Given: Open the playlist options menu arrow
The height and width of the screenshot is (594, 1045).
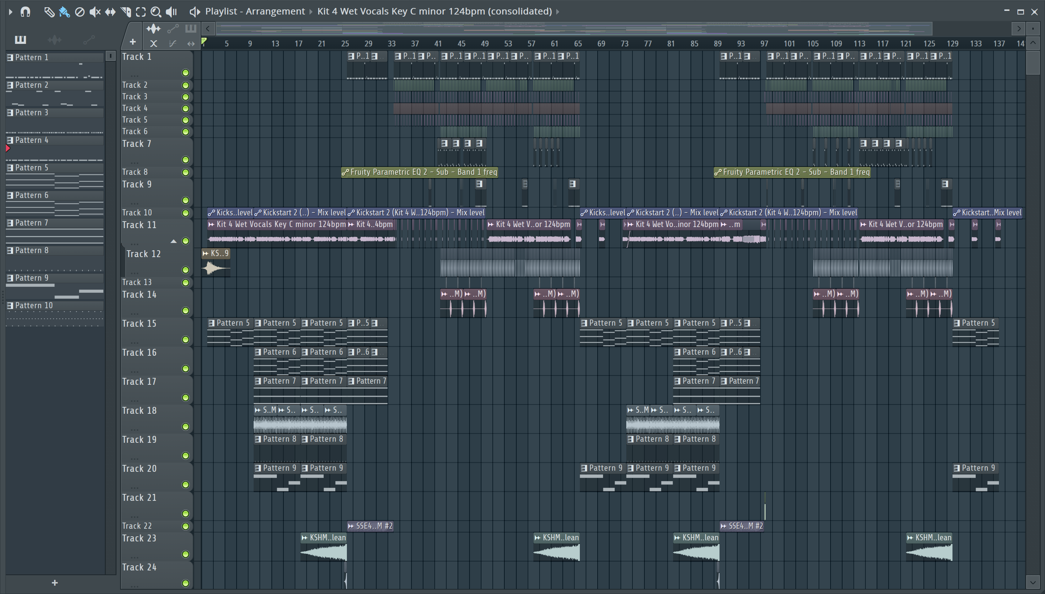Looking at the screenshot, I should pos(11,12).
